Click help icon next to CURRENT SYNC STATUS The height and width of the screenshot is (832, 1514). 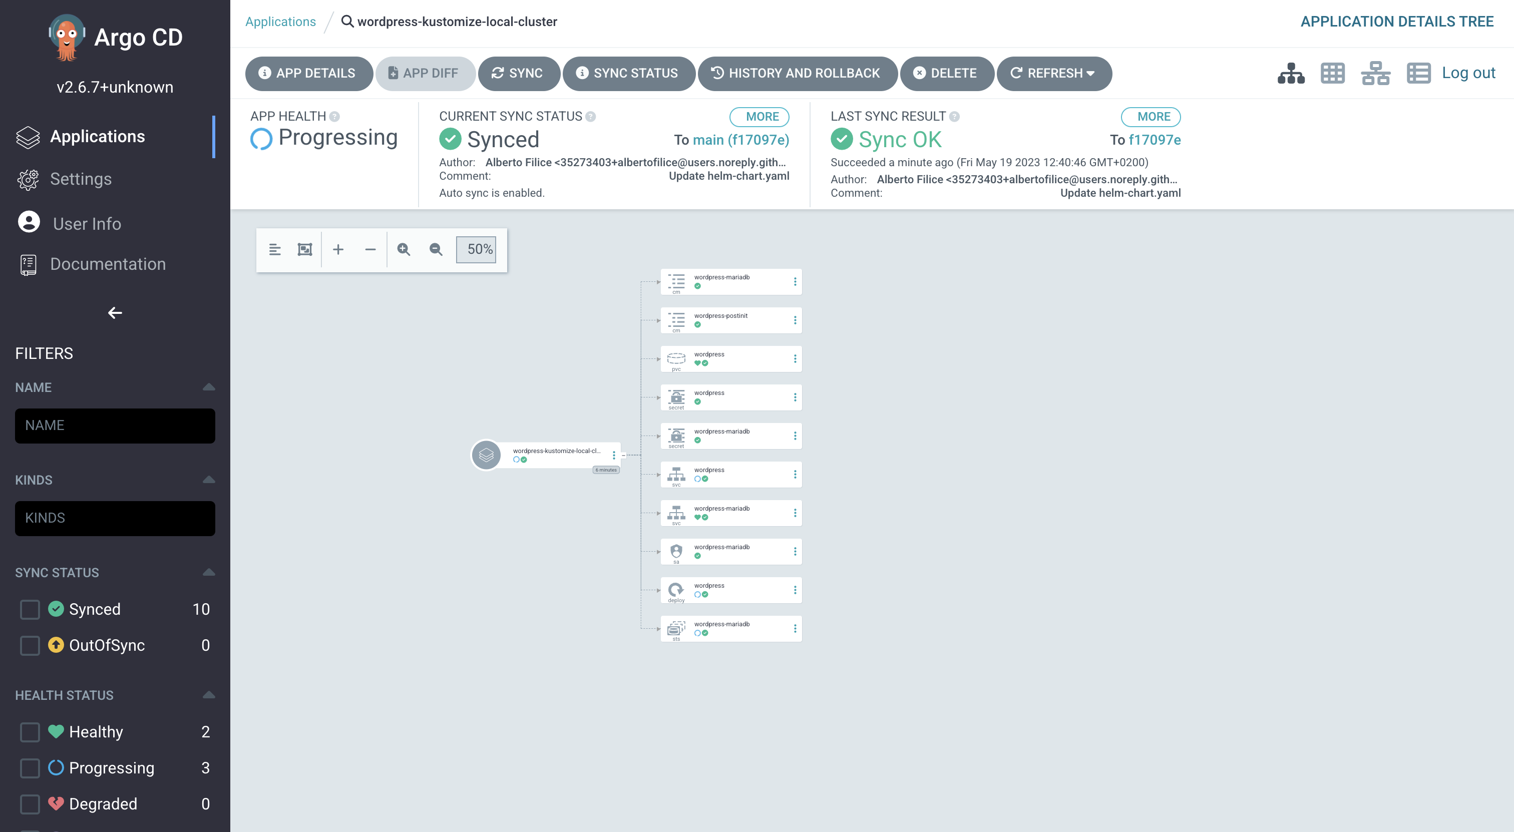tap(591, 116)
